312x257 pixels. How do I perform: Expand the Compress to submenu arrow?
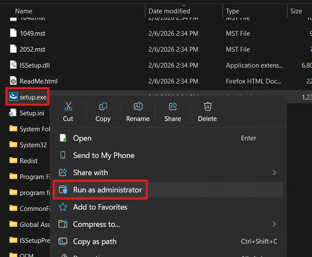click(274, 224)
